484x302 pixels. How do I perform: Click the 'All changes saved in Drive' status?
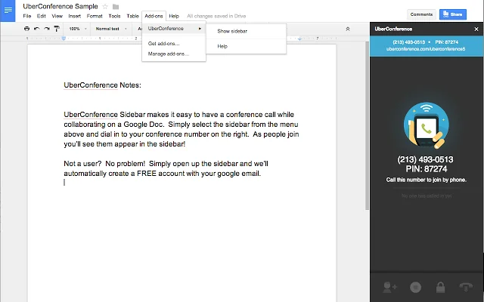coord(216,16)
